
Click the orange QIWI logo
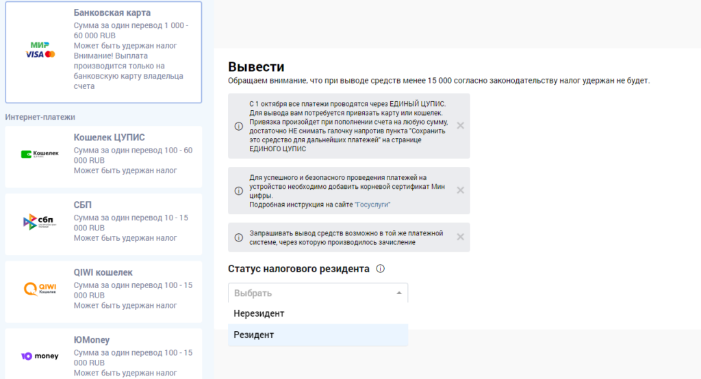click(40, 289)
